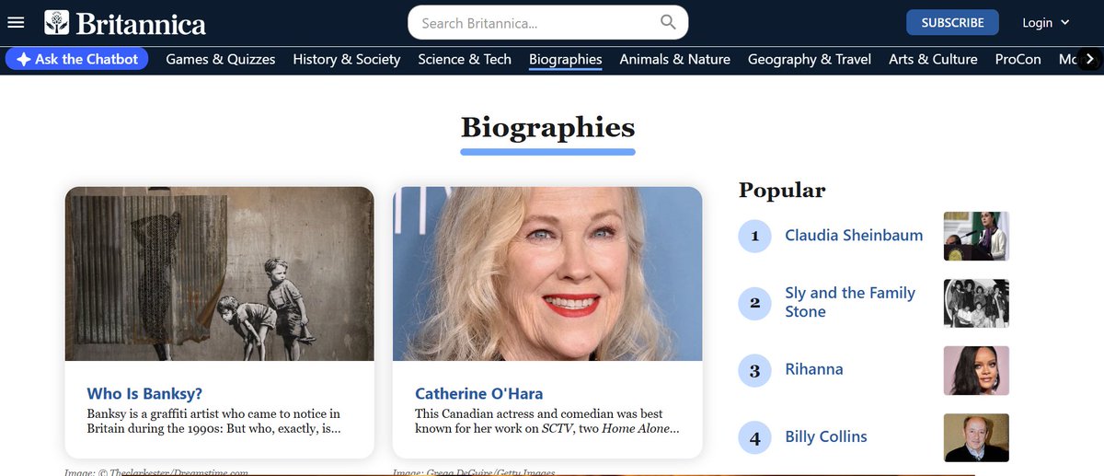
Task: Click the Biographies page heading
Action: point(547,127)
